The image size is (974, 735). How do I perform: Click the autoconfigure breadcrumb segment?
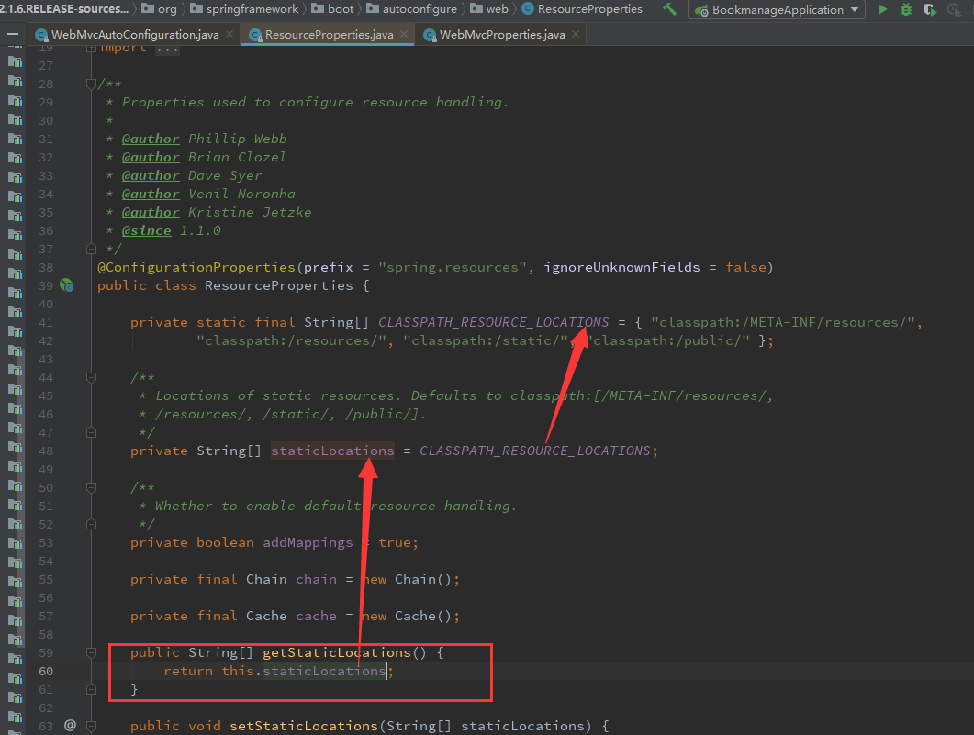click(412, 8)
